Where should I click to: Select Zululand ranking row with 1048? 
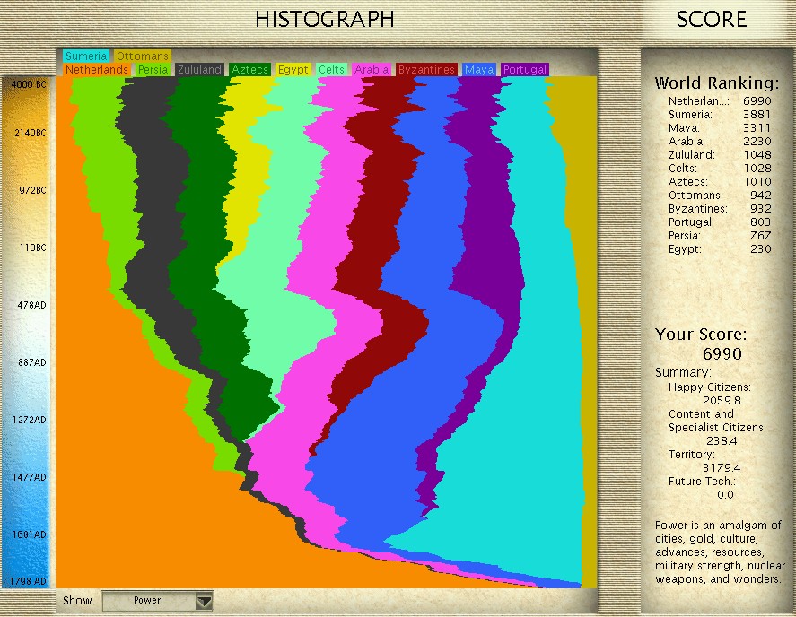(720, 155)
